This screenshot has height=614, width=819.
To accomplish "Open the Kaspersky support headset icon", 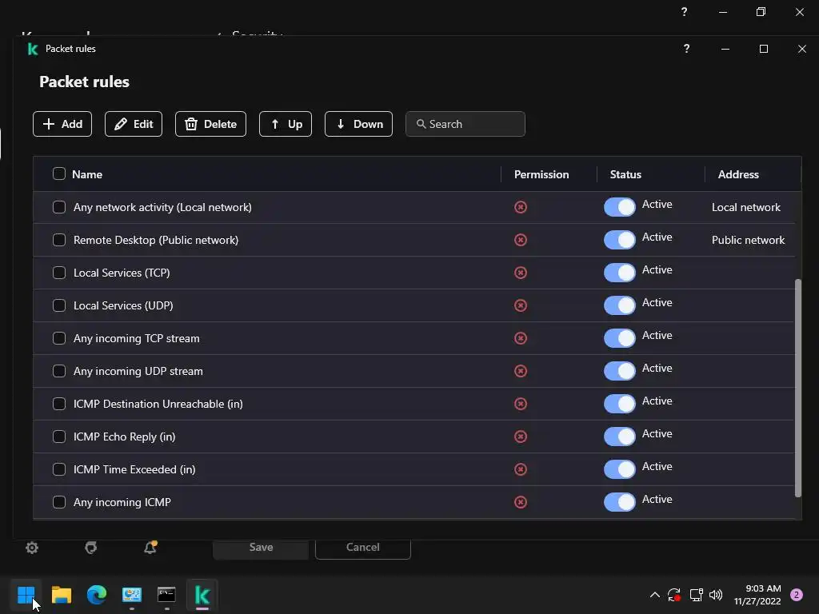I will click(x=91, y=548).
